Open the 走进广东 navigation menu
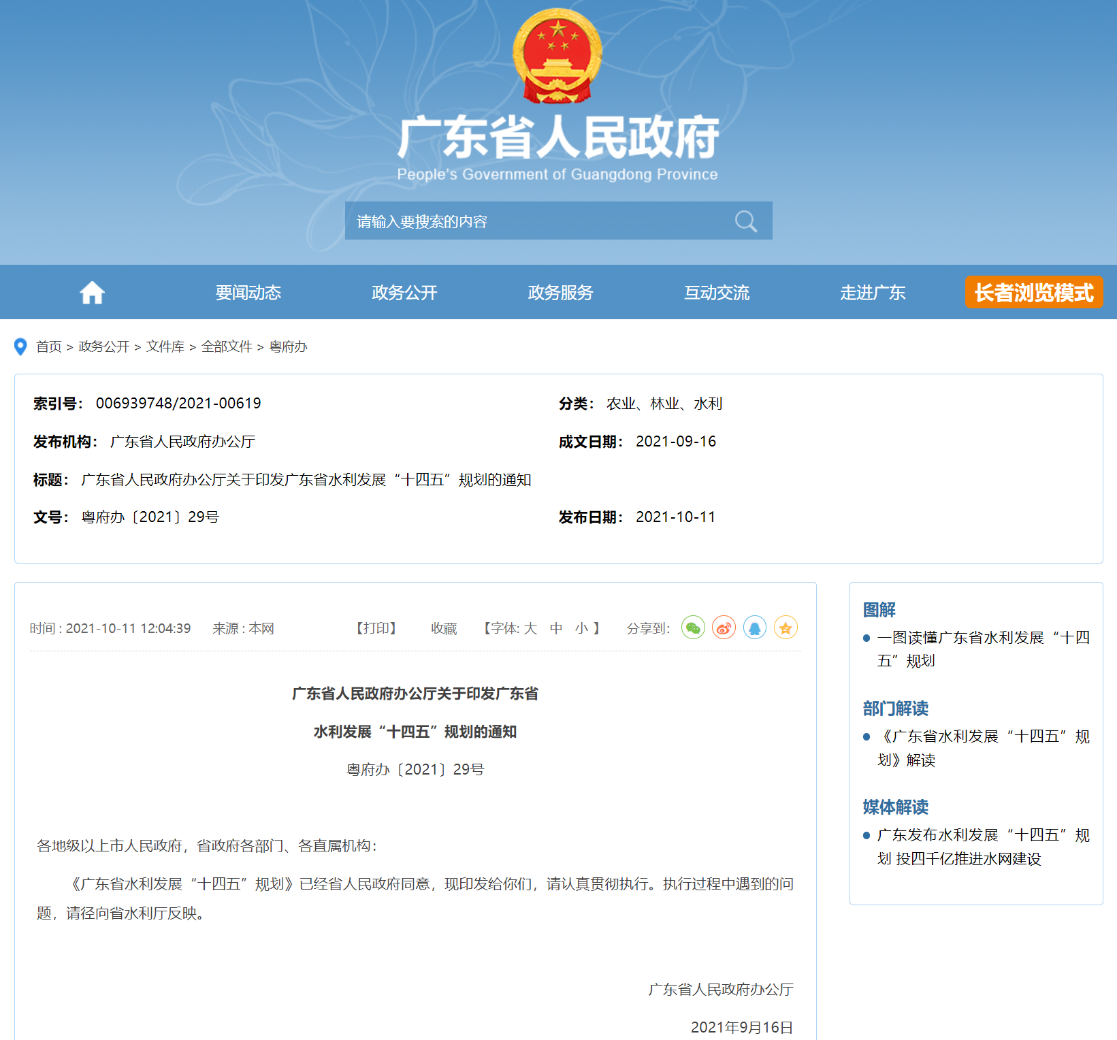Screen dimensions: 1117x1040 (873, 293)
